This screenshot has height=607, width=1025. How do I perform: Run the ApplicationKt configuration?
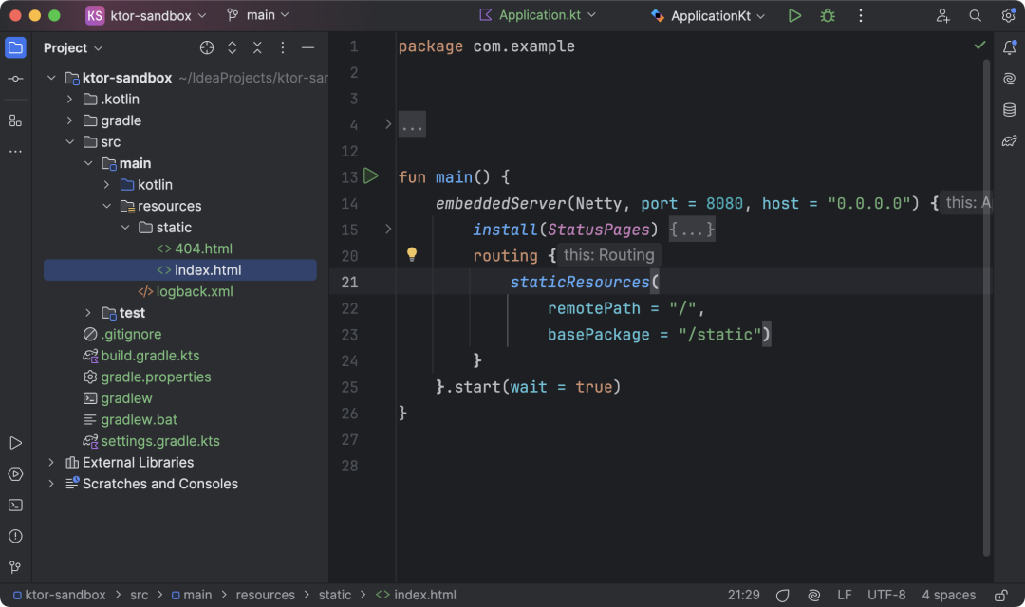(x=794, y=16)
